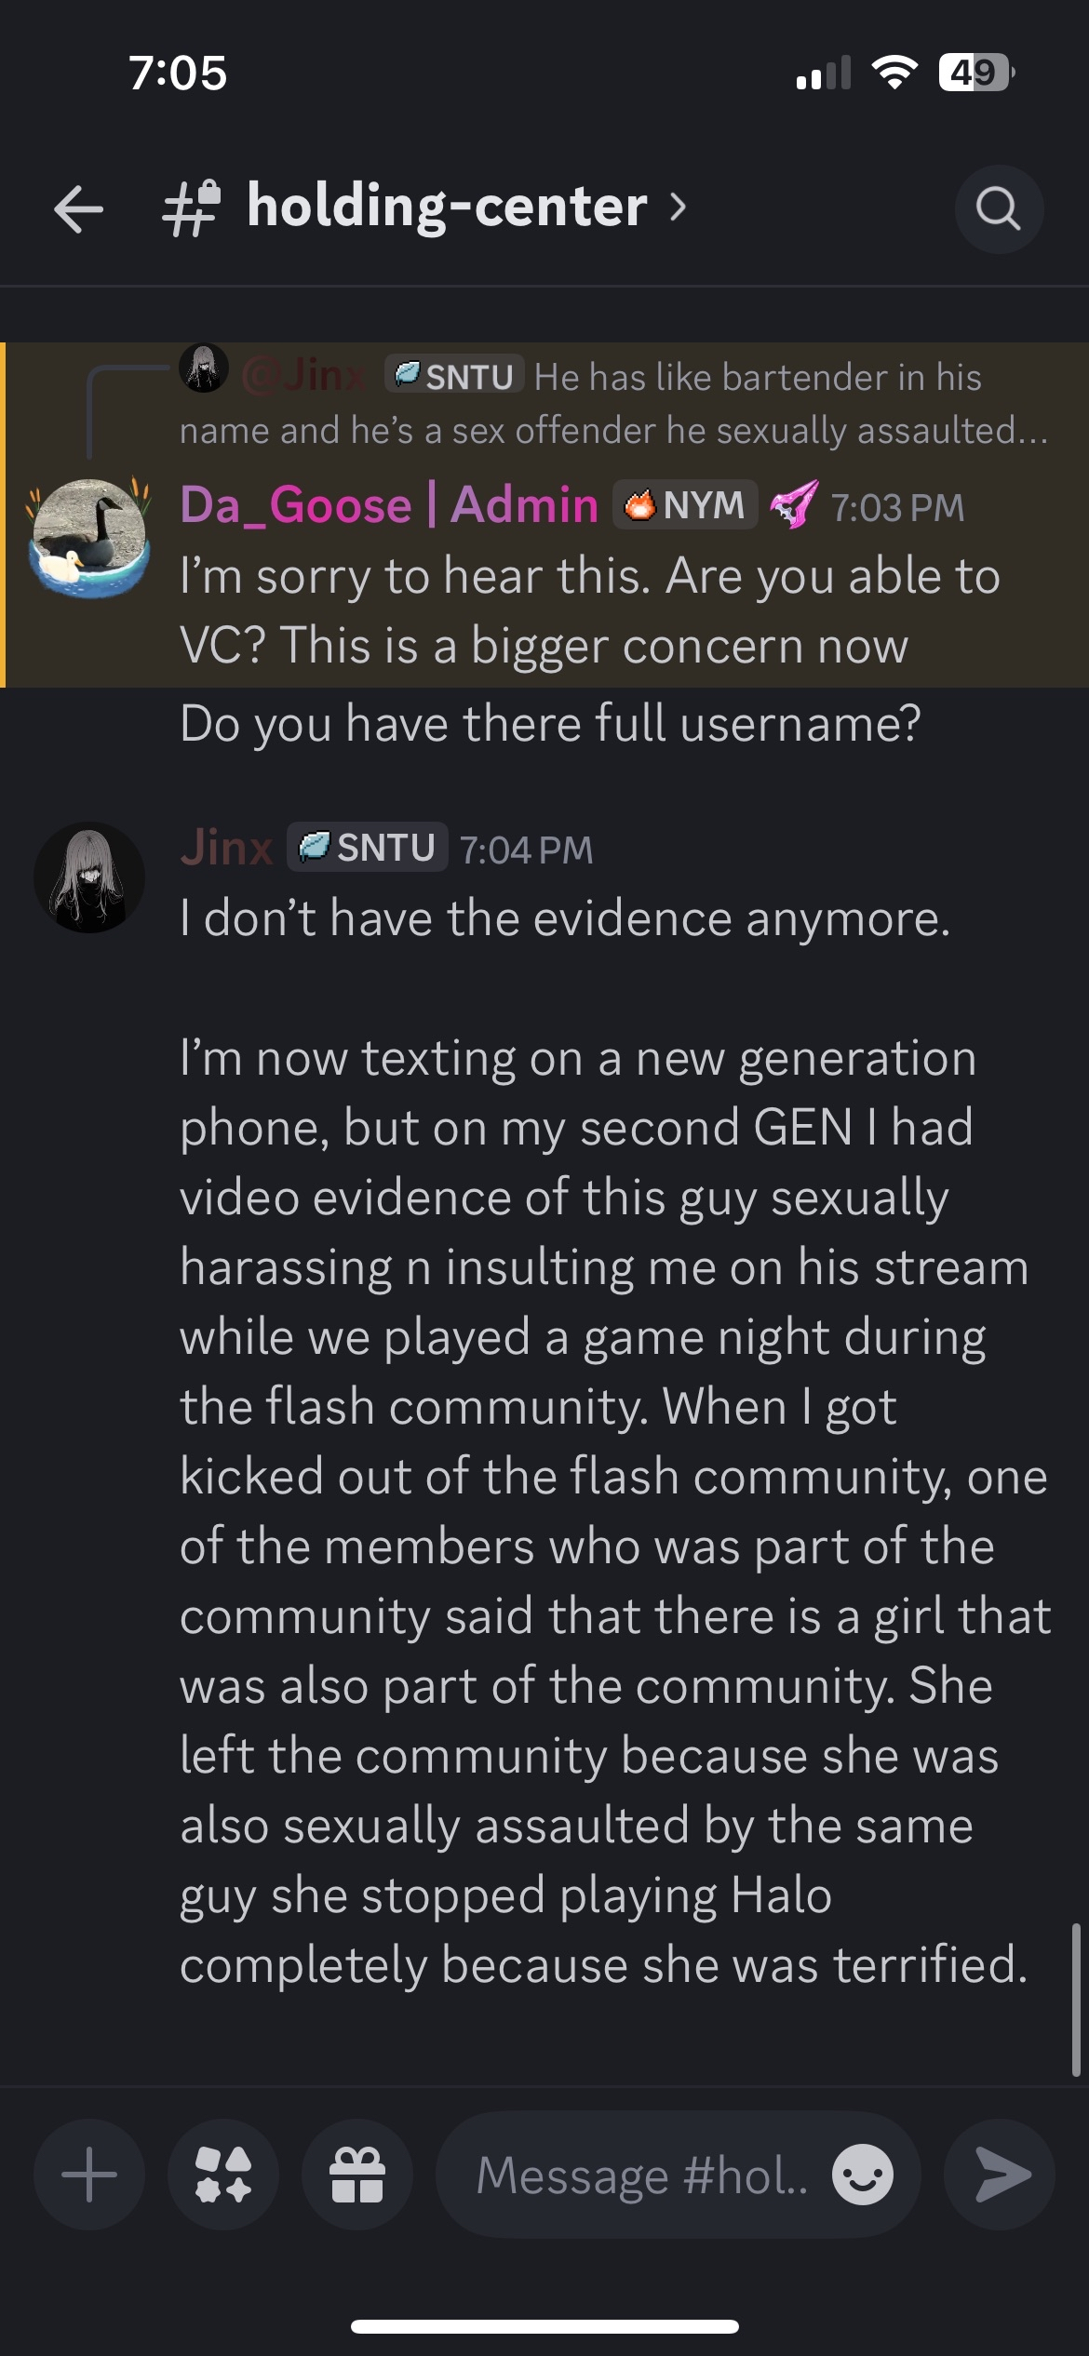Image resolution: width=1089 pixels, height=2356 pixels.
Task: Open the channel search magnifier
Action: click(999, 209)
